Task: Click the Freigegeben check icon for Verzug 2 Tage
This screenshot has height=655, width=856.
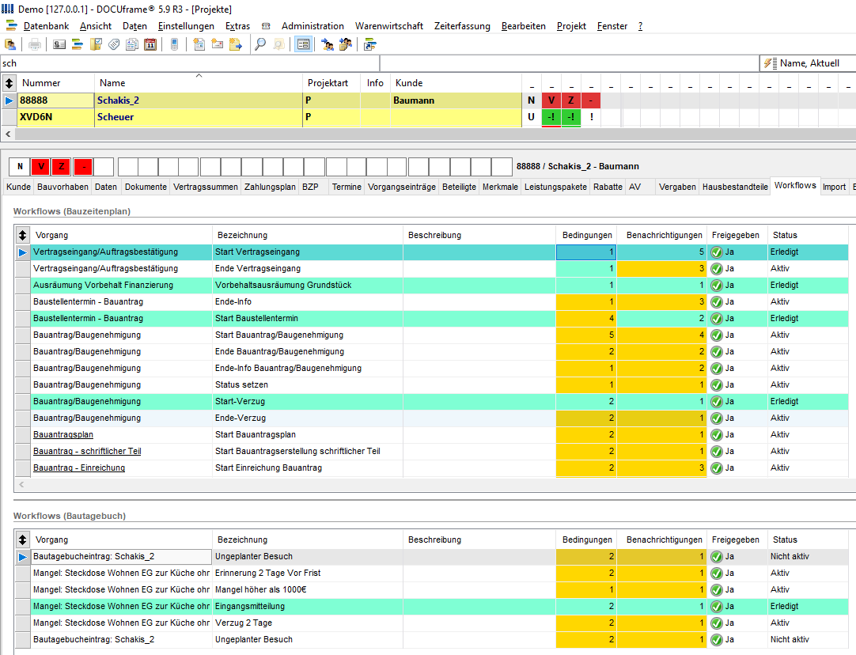Action: pyautogui.click(x=717, y=623)
